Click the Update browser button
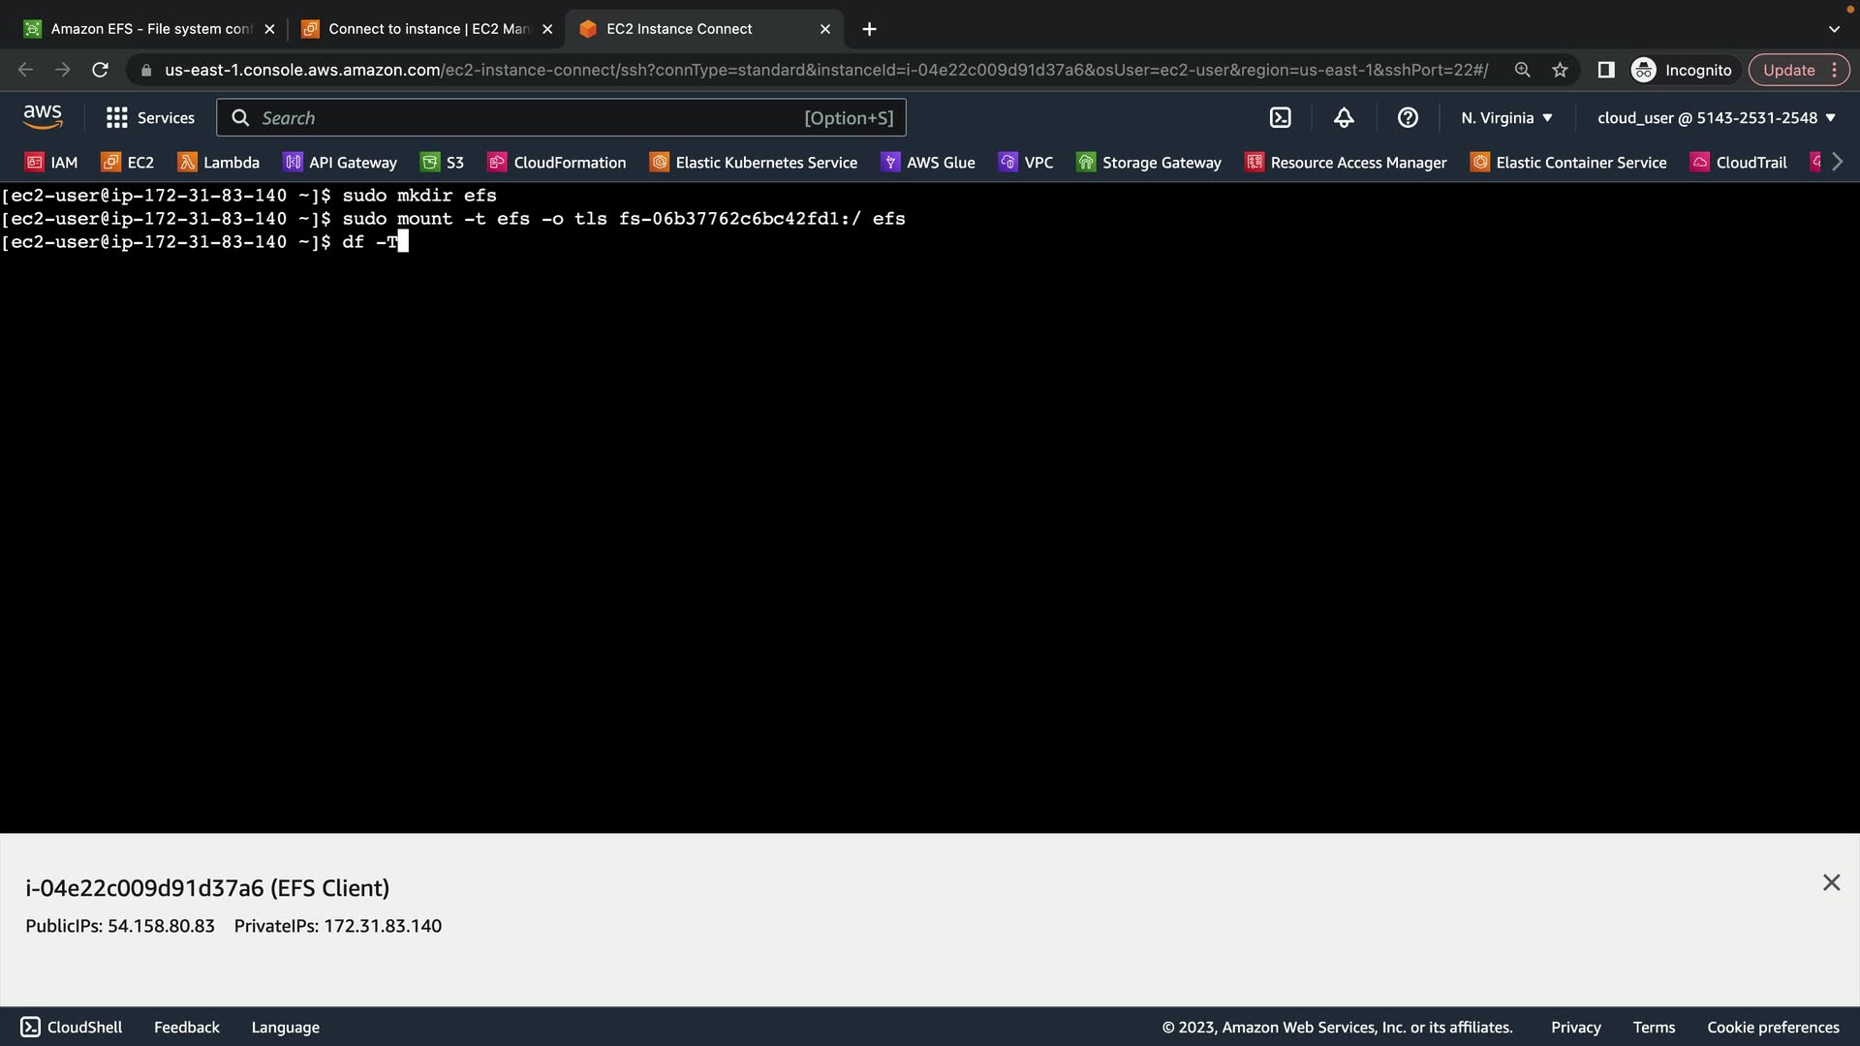Image resolution: width=1860 pixels, height=1046 pixels. (x=1788, y=70)
